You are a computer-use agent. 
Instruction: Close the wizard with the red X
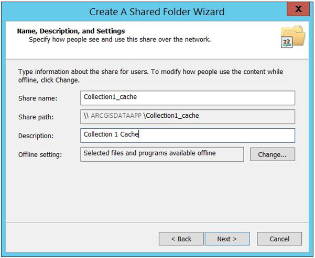coord(298,9)
